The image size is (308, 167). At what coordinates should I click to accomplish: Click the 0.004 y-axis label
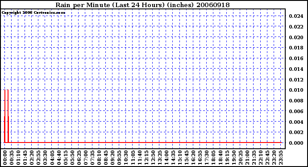pyautogui.click(x=296, y=122)
